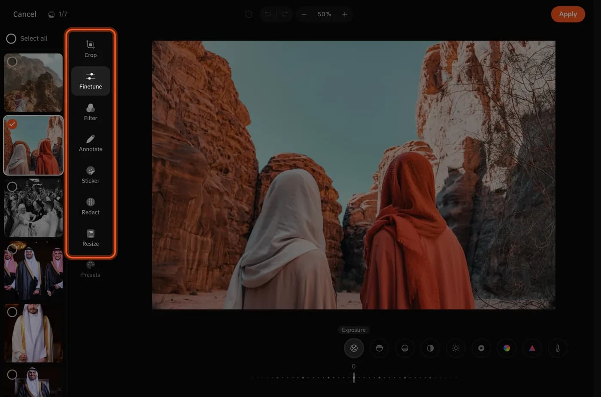Click the colored triangle adjustment icon
The height and width of the screenshot is (397, 601).
pos(532,348)
